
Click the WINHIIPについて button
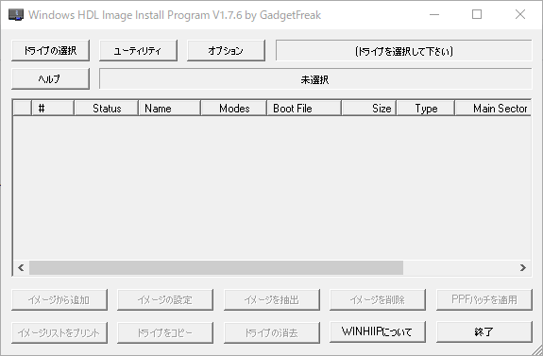tap(378, 331)
